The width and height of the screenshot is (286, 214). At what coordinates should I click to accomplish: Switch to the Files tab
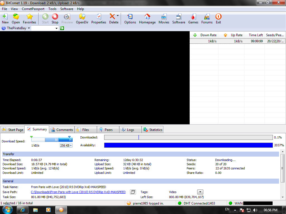(85, 130)
